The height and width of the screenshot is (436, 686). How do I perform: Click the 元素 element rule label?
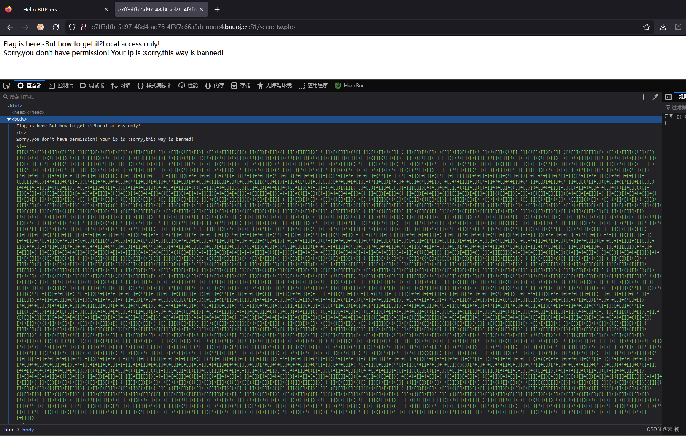pos(669,117)
